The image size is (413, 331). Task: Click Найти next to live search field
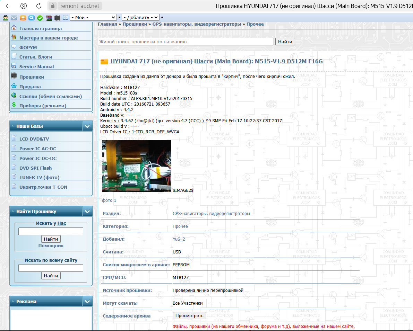[285, 42]
